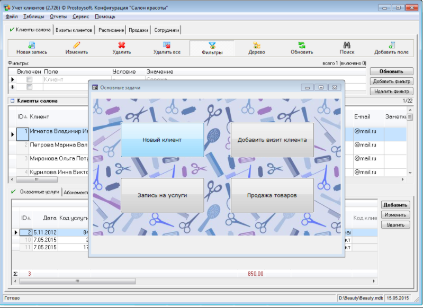Screen dimensions: 423x308
Task: Toggle the Фильтры funnel icon
Action: (212, 46)
